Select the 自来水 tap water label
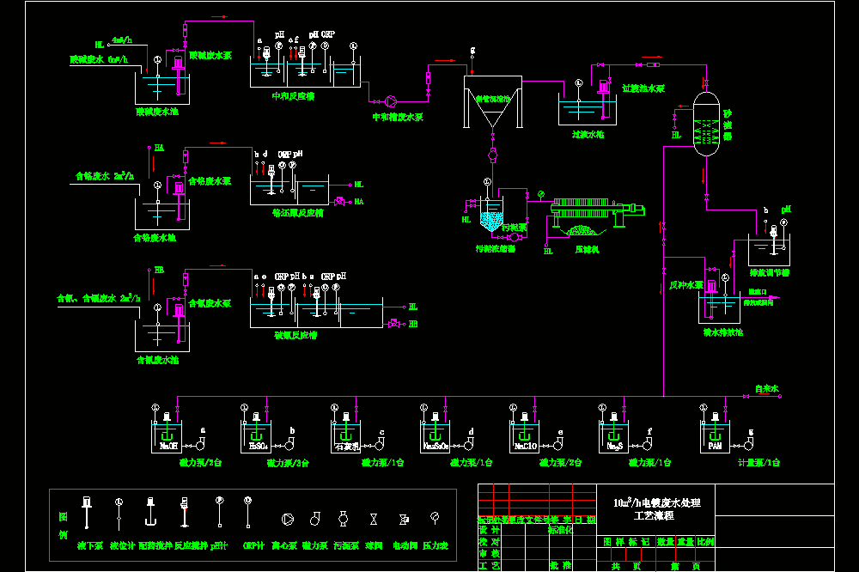 (x=766, y=388)
